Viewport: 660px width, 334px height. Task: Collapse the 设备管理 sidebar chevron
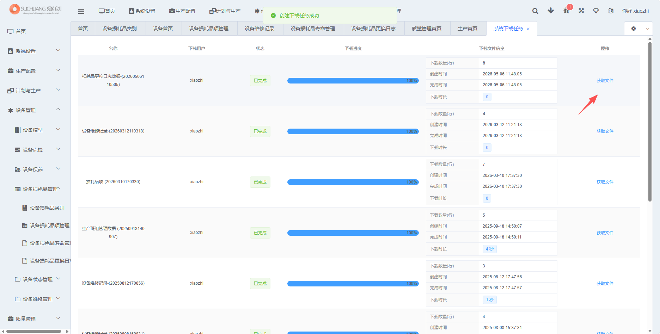(x=58, y=110)
